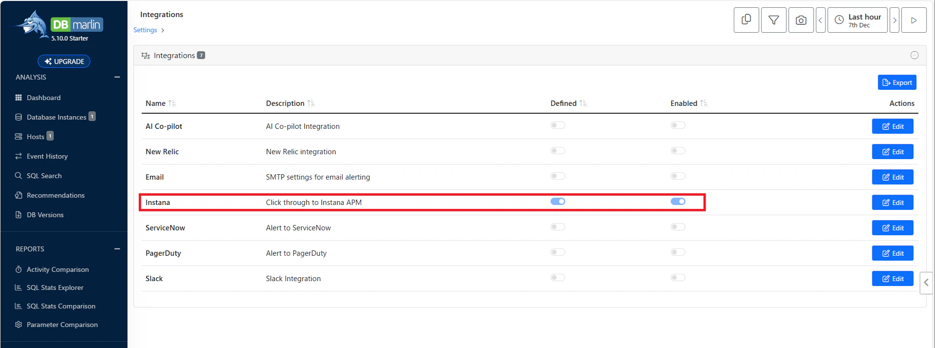This screenshot has height=348, width=935.
Task: Click the circle icon in Integrations header
Action: tap(914, 55)
